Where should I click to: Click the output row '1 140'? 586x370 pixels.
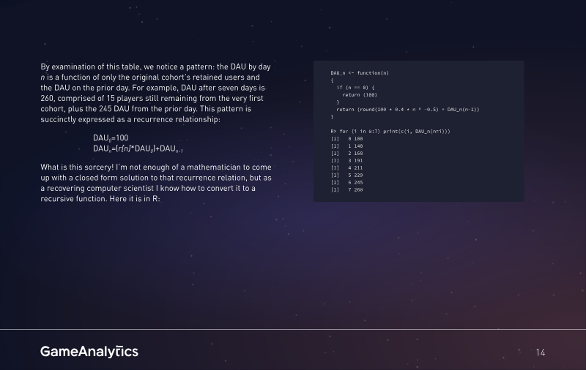pyautogui.click(x=346, y=146)
